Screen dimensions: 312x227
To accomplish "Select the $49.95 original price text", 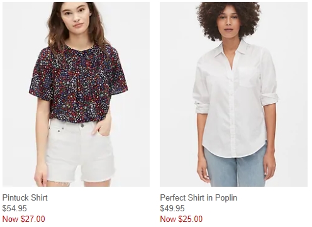I will pyautogui.click(x=172, y=208).
